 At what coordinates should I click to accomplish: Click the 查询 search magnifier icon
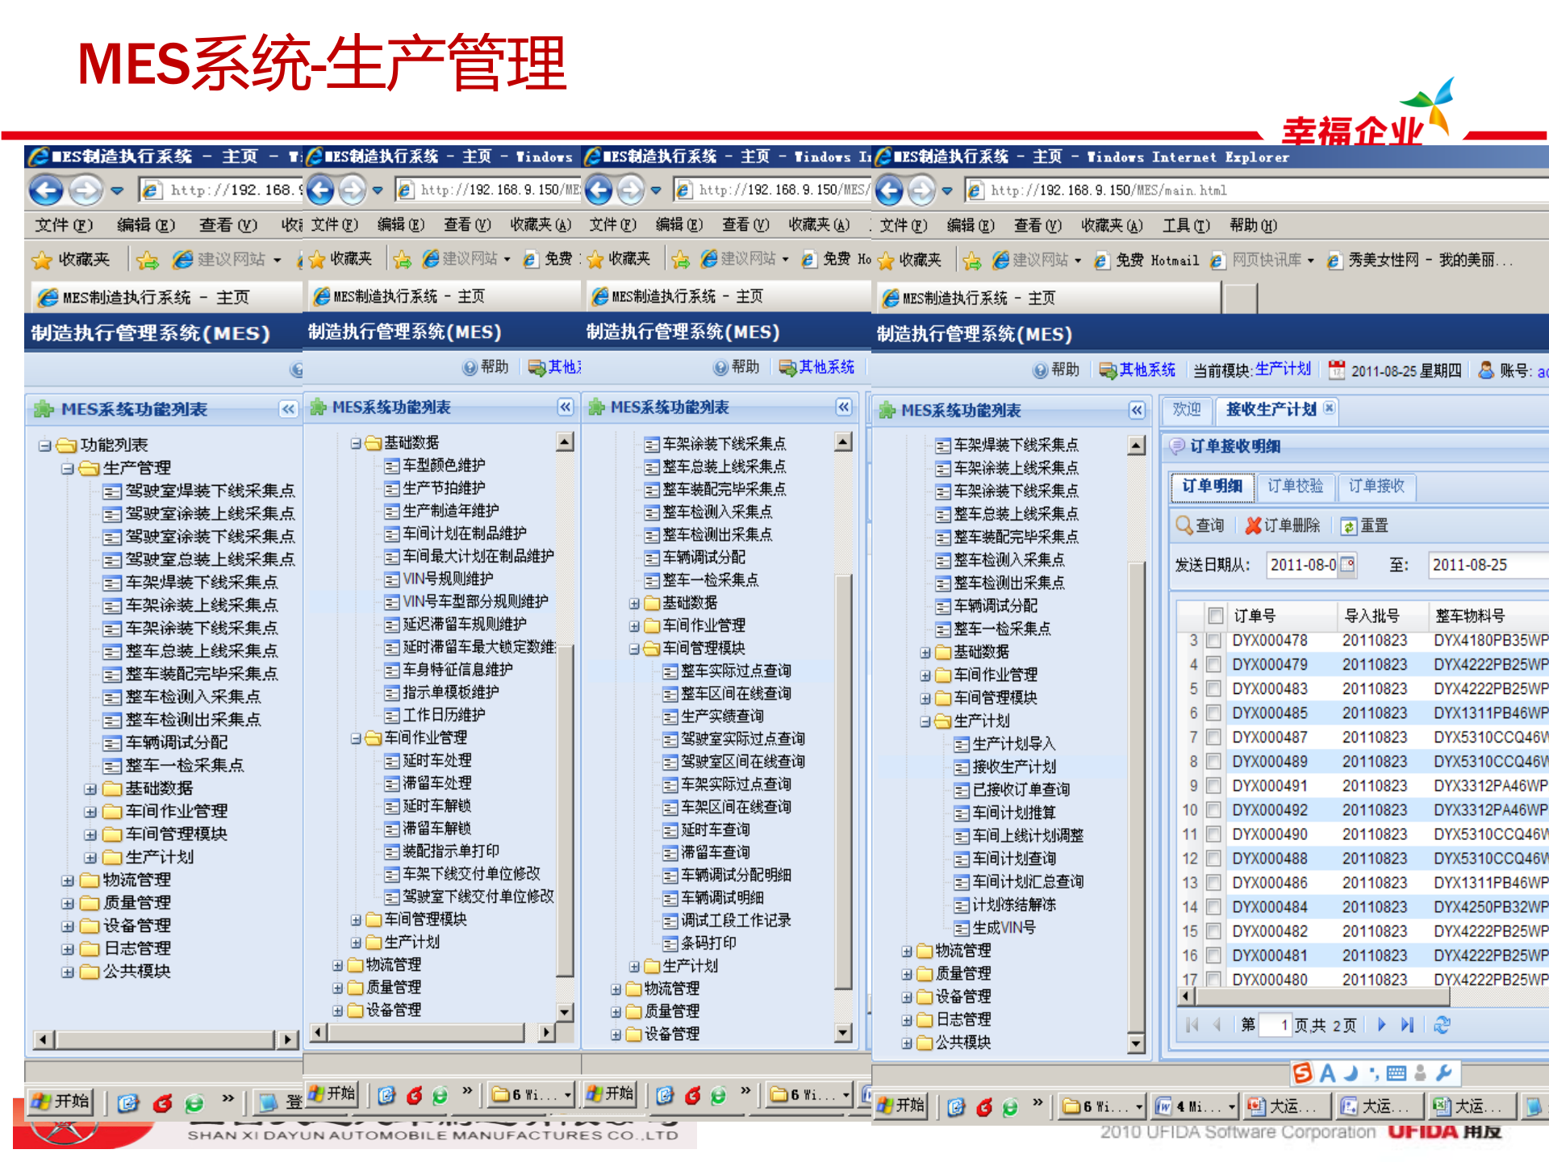pyautogui.click(x=1184, y=525)
